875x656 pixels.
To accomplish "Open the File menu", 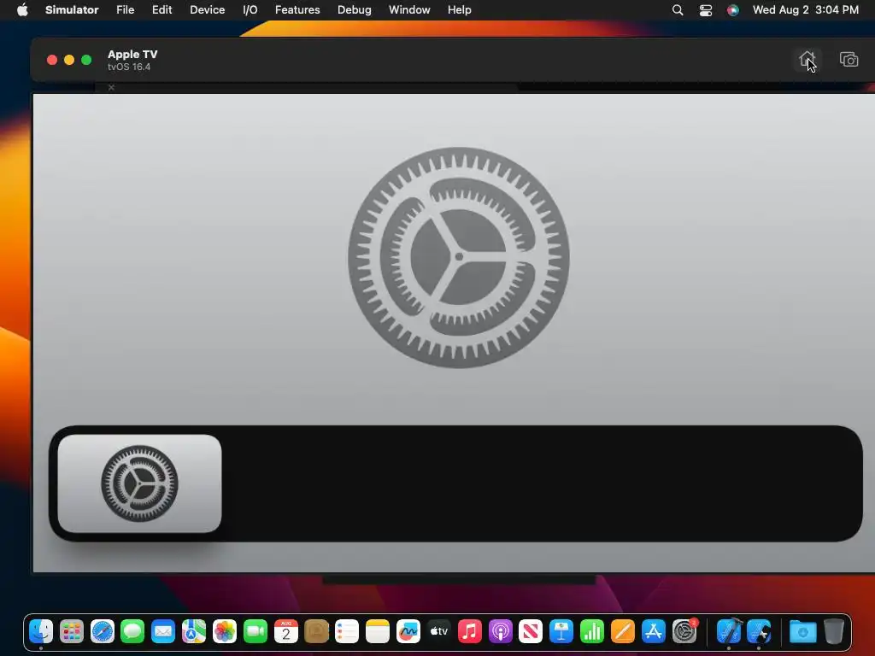I will click(x=125, y=9).
